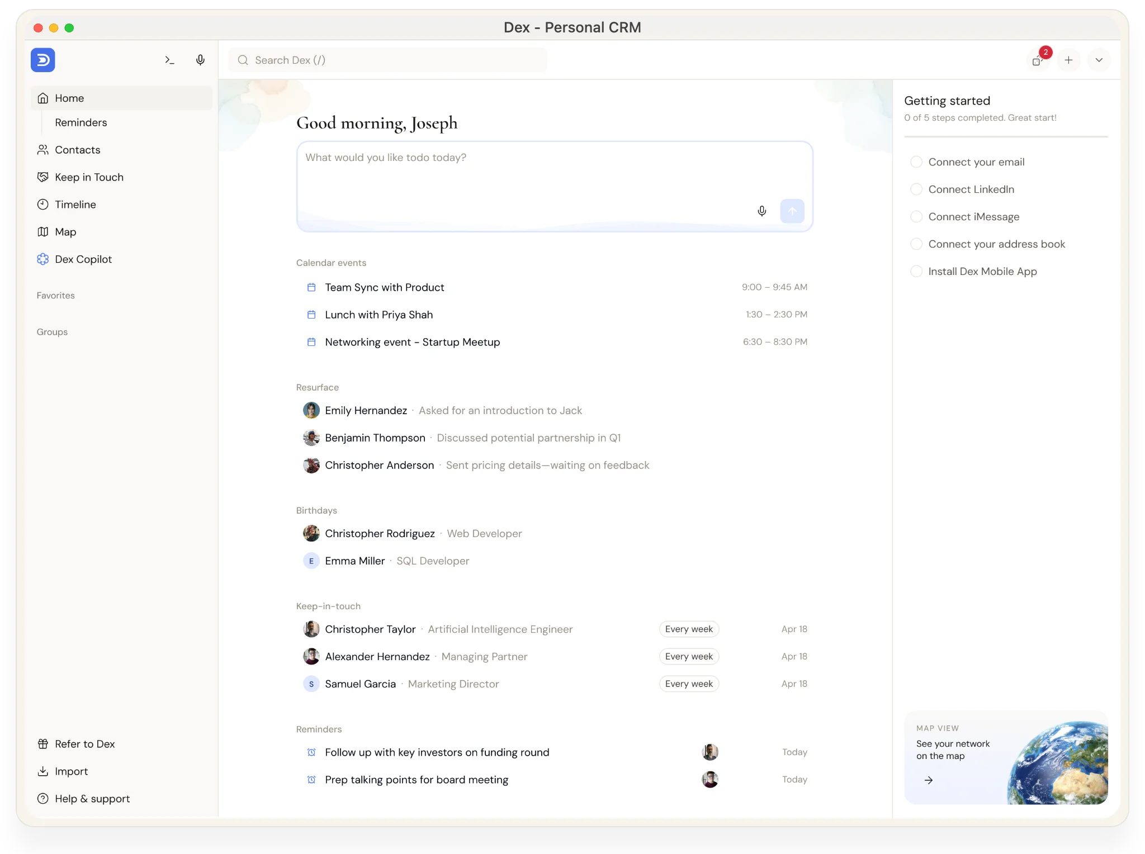The width and height of the screenshot is (1145, 854).
Task: Click Emma Miller's initial E avatar
Action: pos(311,561)
